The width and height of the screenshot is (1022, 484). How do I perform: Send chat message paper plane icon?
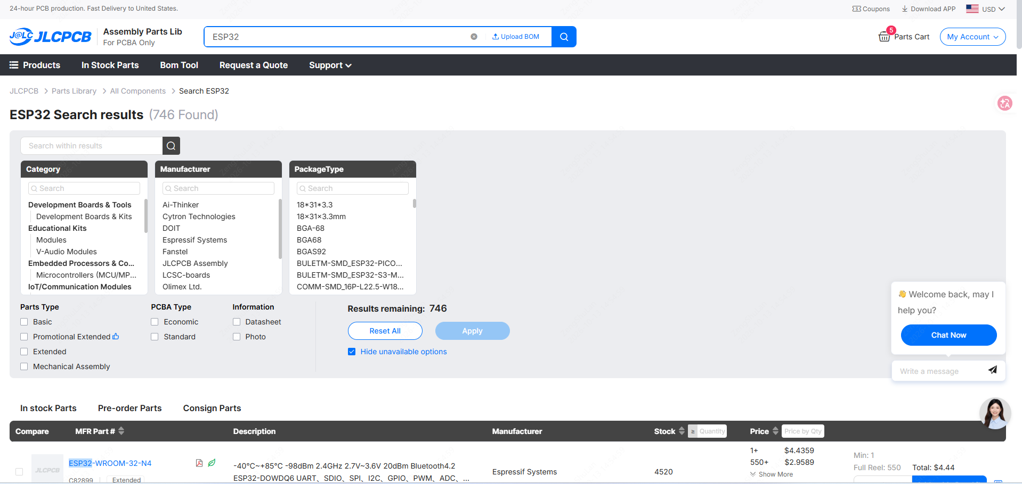pos(992,370)
